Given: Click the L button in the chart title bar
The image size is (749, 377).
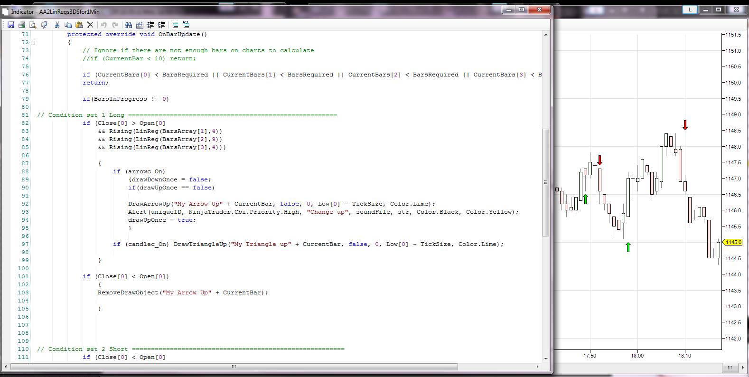Looking at the screenshot, I should click(x=690, y=9).
